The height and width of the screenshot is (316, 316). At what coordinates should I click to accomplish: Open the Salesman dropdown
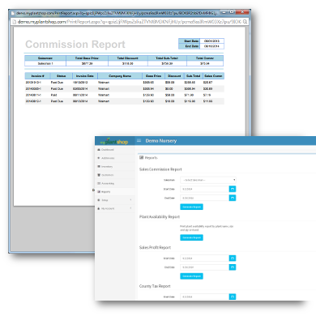tap(208, 180)
